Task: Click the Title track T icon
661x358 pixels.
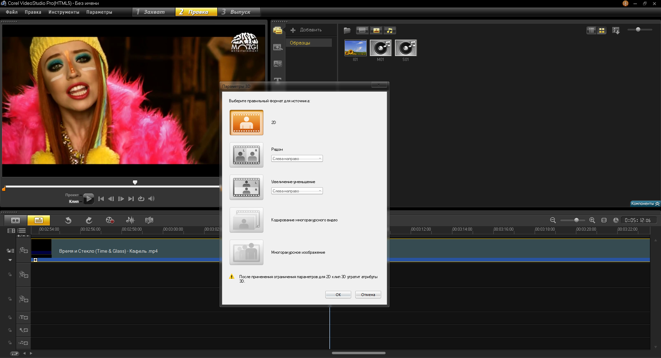Action: (x=23, y=317)
